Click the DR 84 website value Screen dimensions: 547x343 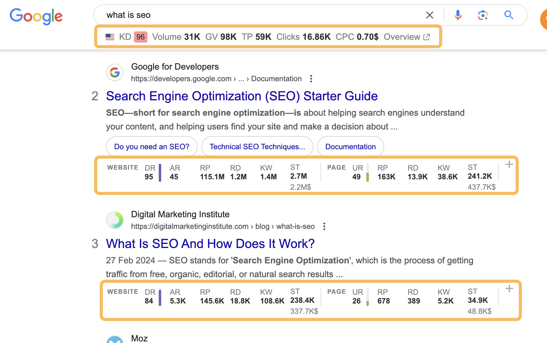pos(149,301)
